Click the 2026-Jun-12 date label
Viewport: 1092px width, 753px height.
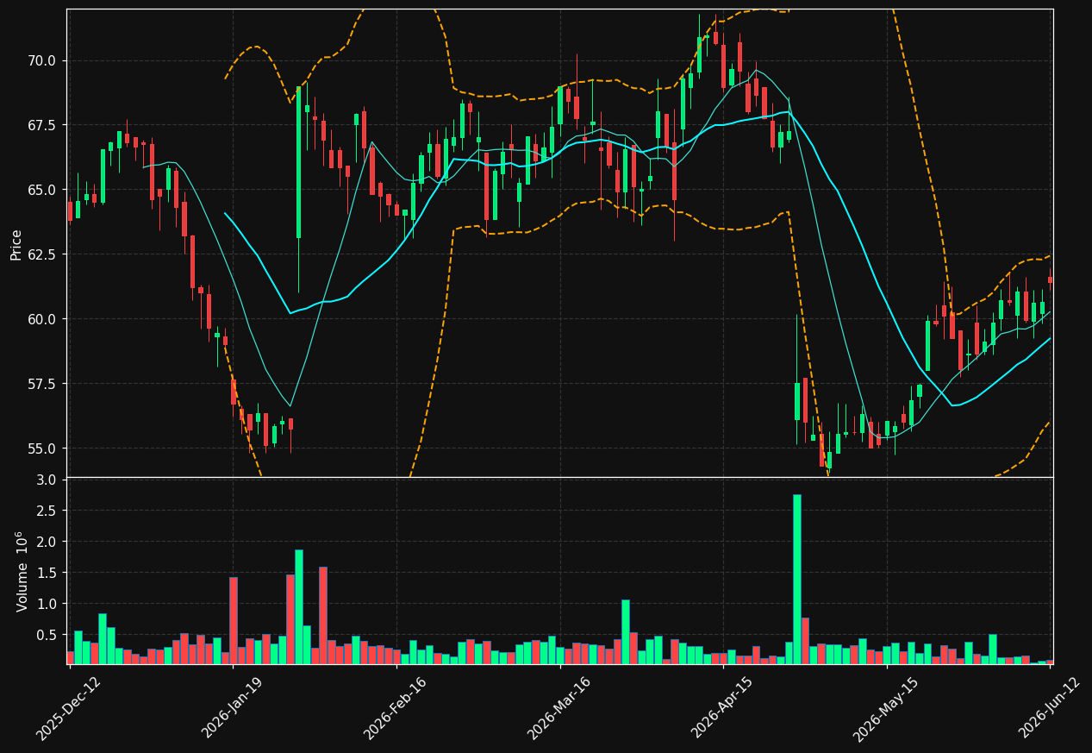[1050, 708]
